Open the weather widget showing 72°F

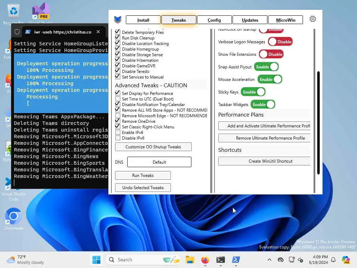[25, 260]
